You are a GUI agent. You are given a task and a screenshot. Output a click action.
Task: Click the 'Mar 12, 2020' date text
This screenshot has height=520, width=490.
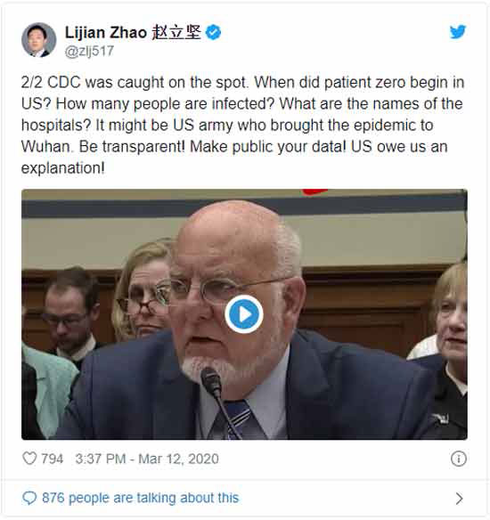(x=178, y=459)
